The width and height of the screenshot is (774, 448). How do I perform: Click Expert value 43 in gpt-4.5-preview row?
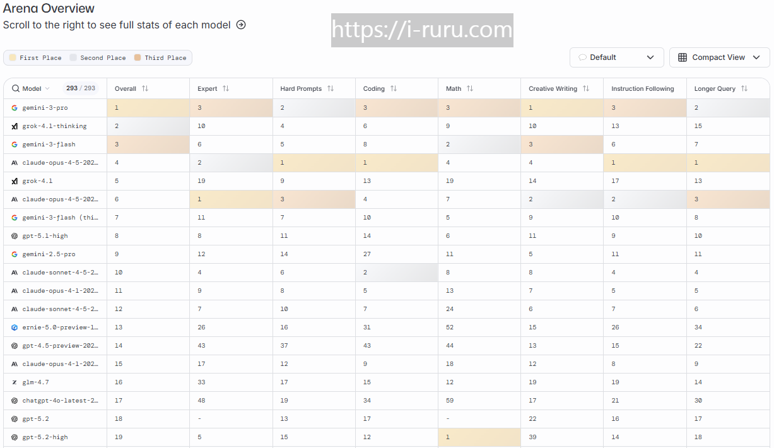pyautogui.click(x=201, y=346)
